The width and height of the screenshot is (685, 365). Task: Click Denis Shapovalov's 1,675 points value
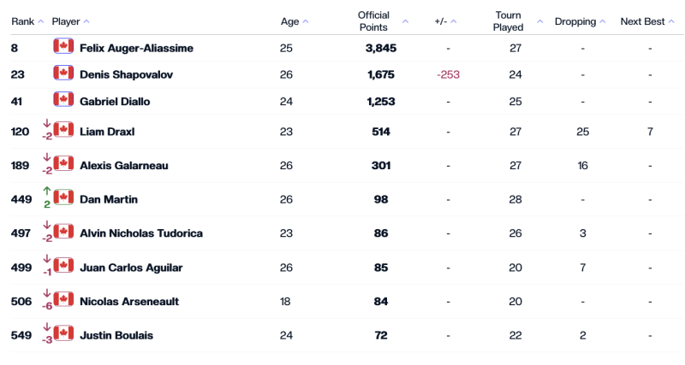[380, 74]
